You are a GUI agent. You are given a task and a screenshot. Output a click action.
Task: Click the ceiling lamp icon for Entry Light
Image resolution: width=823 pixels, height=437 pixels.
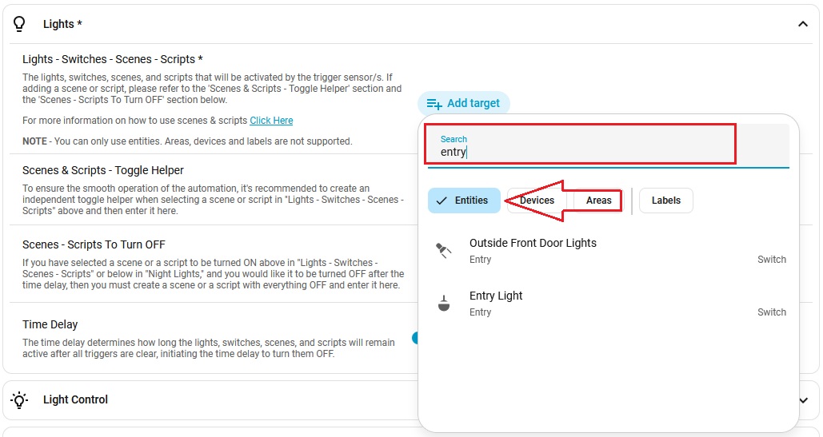click(x=444, y=304)
